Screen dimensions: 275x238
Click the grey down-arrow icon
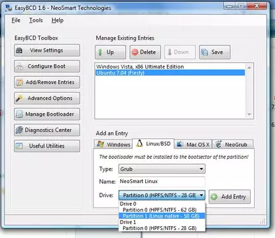coord(170,52)
